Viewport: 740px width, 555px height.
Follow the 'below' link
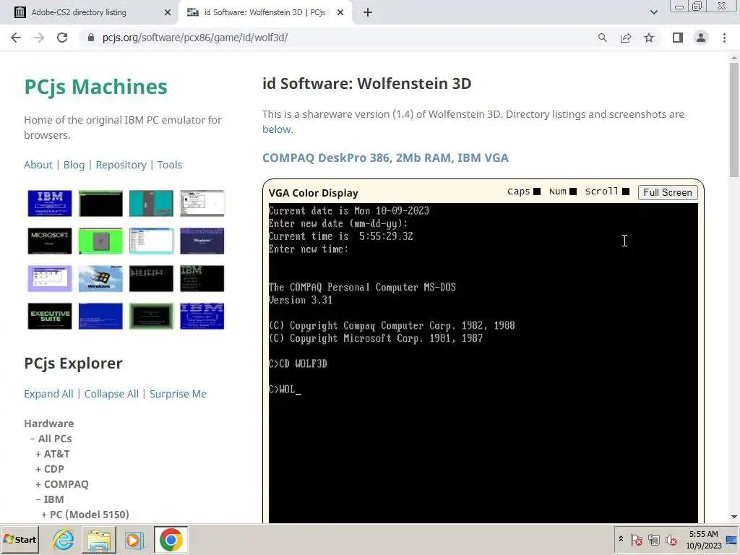[277, 129]
